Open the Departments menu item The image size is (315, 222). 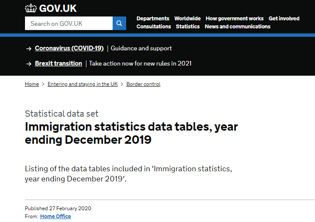pyautogui.click(x=153, y=19)
